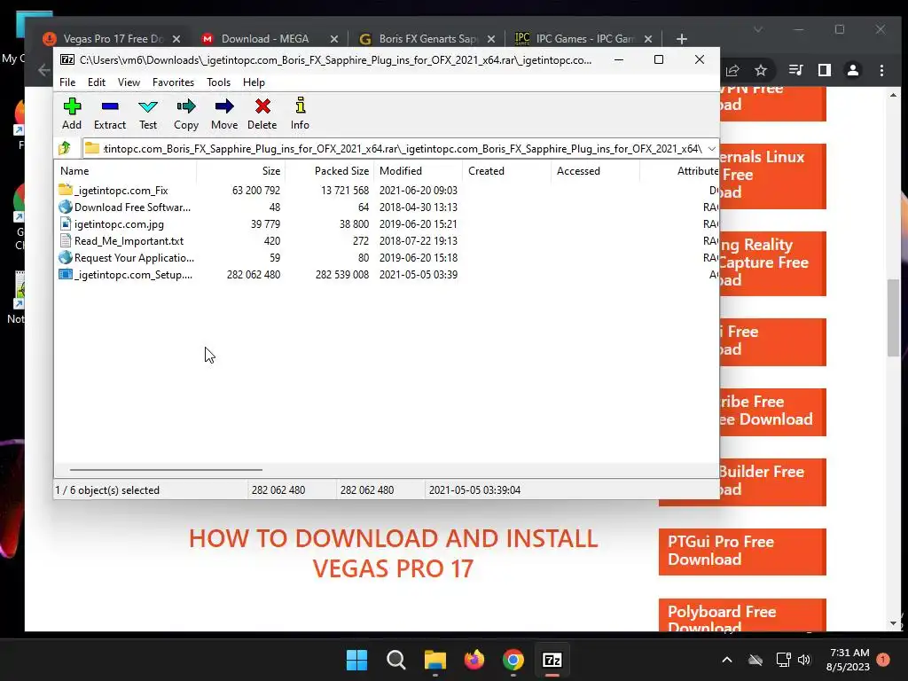Click the volume speaker tray icon
Screen dimensions: 908x681
point(804,660)
